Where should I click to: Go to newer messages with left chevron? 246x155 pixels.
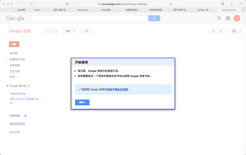click(214, 31)
